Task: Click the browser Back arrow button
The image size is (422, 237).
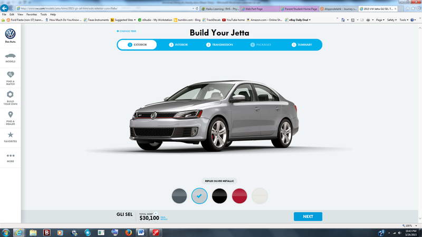Action: (x=4, y=8)
